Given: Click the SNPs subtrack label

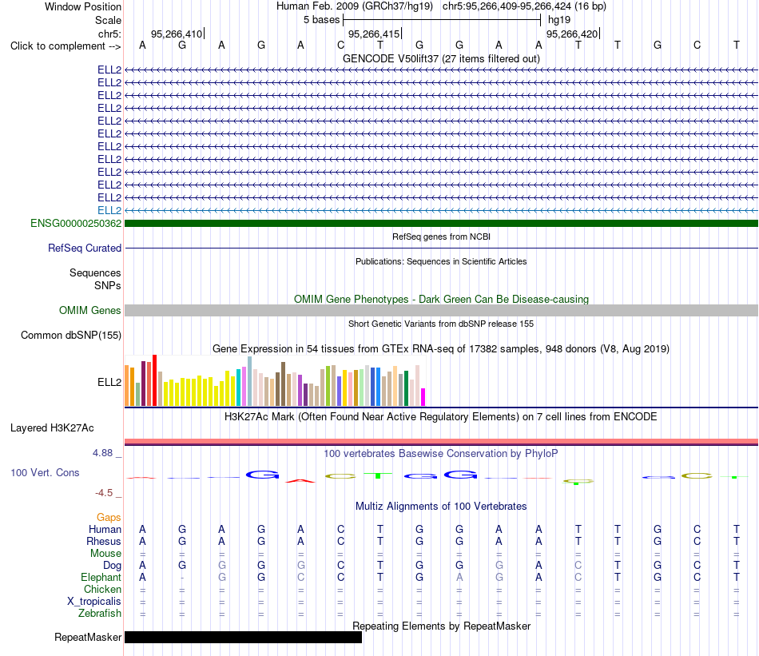Looking at the screenshot, I should (x=108, y=285).
